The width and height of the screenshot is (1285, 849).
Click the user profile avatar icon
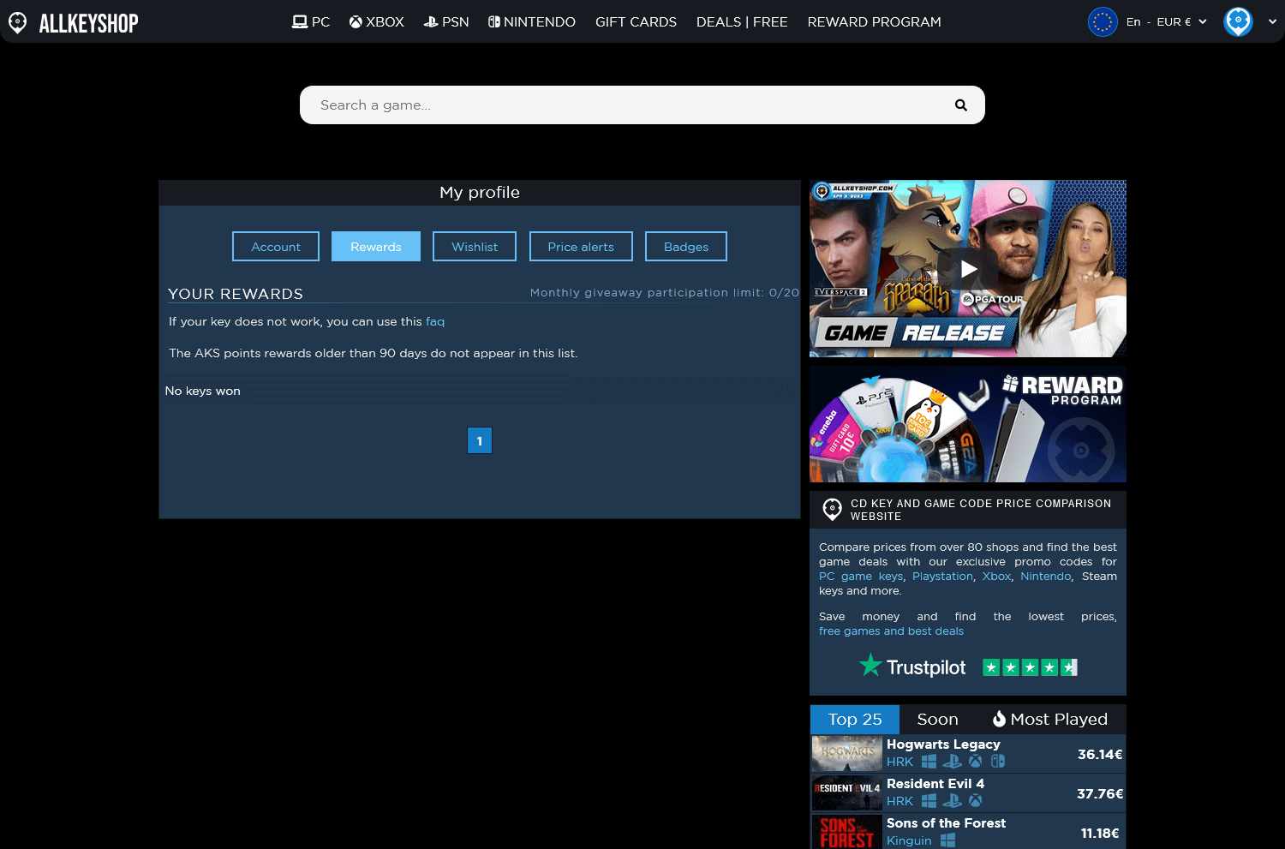(x=1238, y=22)
